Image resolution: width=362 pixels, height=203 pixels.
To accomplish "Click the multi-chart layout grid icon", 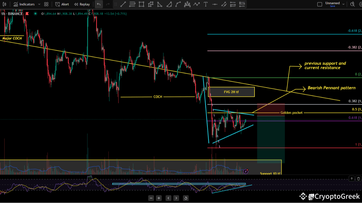I will click(x=46, y=4).
